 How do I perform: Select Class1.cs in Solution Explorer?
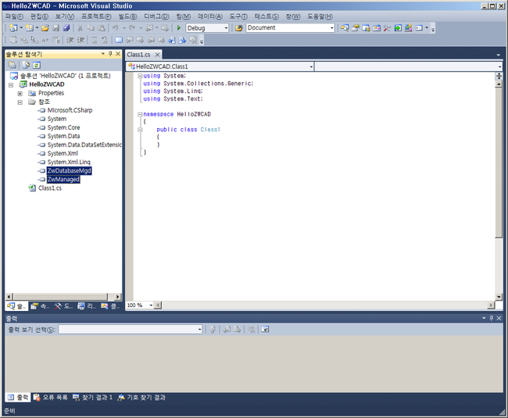point(50,188)
